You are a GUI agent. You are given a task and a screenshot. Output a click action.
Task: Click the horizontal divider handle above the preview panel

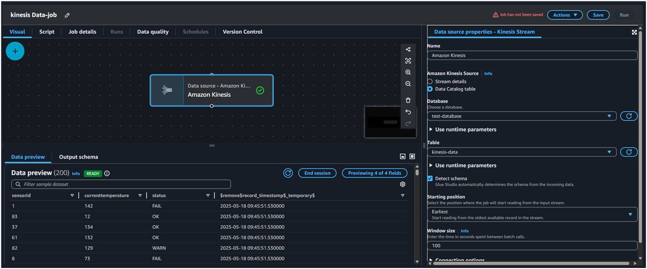tap(212, 146)
